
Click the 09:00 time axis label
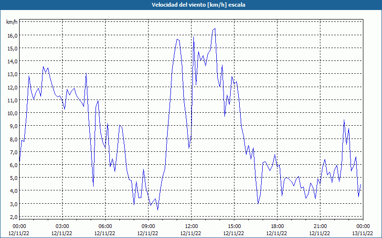pos(148,227)
